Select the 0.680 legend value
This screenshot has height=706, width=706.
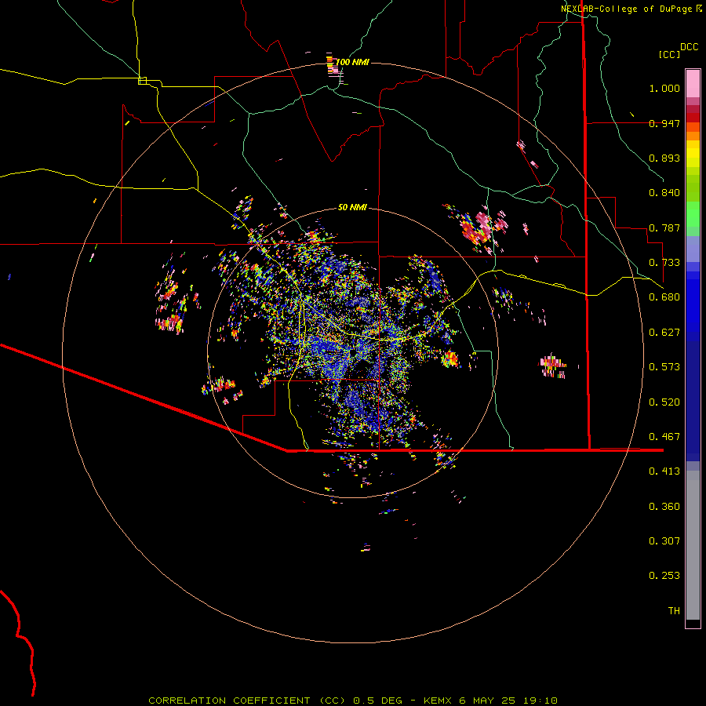tap(664, 297)
